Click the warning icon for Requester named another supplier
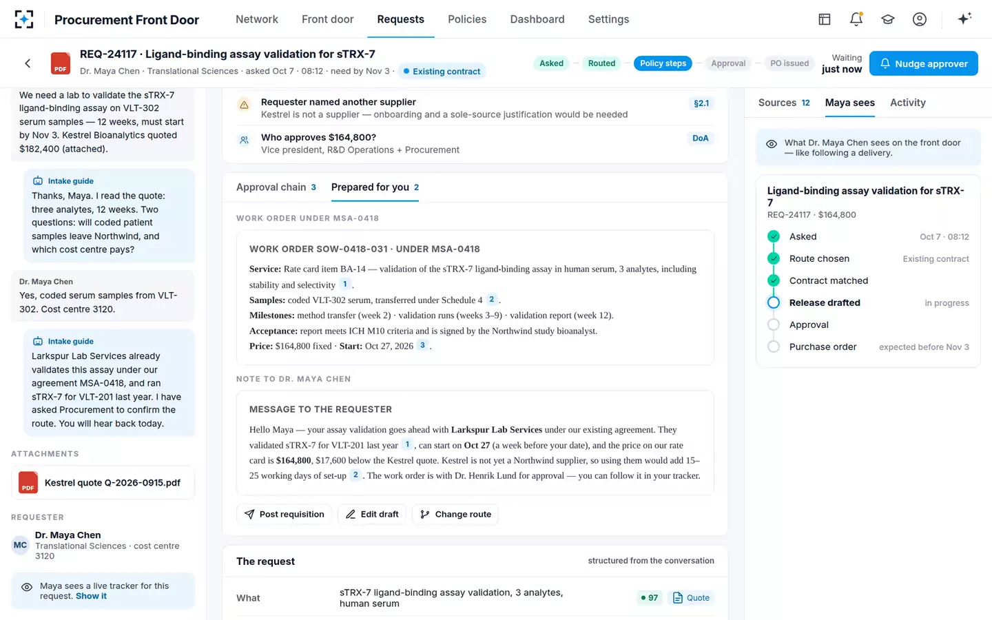The width and height of the screenshot is (992, 620). (x=244, y=105)
